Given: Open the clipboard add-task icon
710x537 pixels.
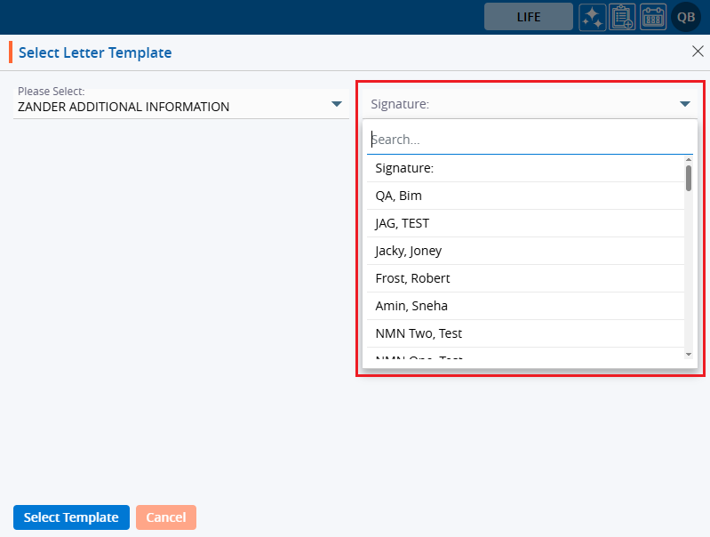Looking at the screenshot, I should (623, 17).
